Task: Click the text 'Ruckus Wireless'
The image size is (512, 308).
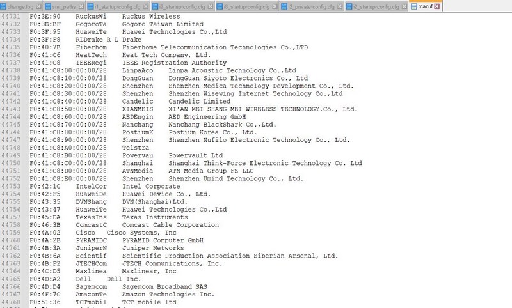Action: point(151,17)
